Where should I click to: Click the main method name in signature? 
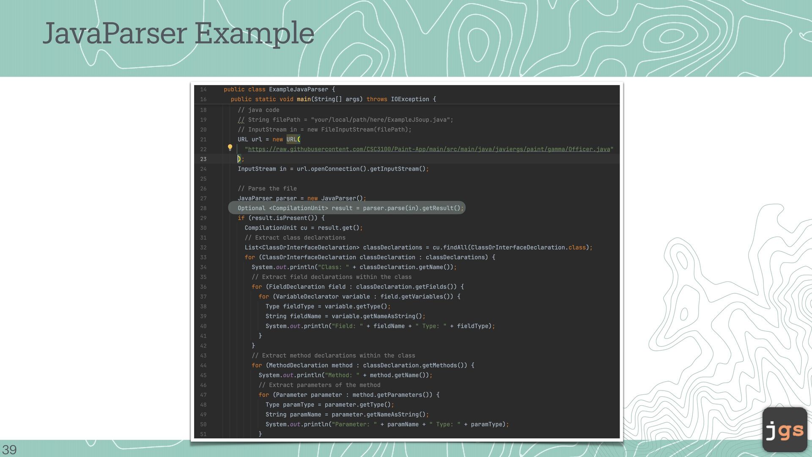tap(303, 99)
